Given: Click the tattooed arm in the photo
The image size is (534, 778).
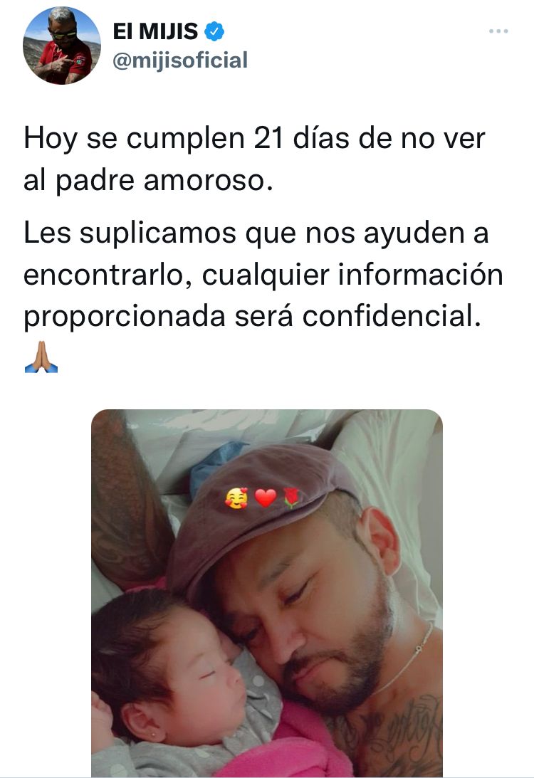Looking at the screenshot, I should click(127, 501).
